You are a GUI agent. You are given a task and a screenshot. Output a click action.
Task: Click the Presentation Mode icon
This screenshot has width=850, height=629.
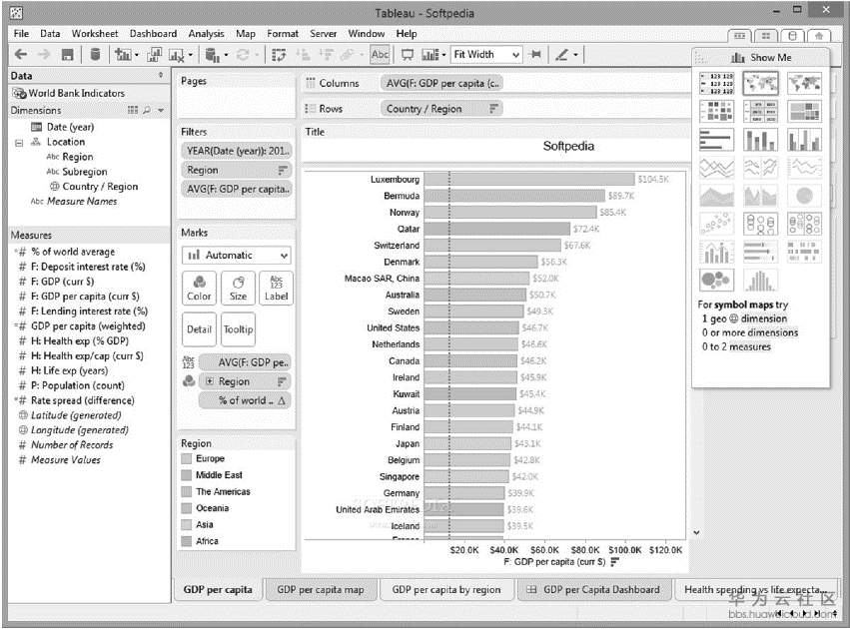click(408, 55)
